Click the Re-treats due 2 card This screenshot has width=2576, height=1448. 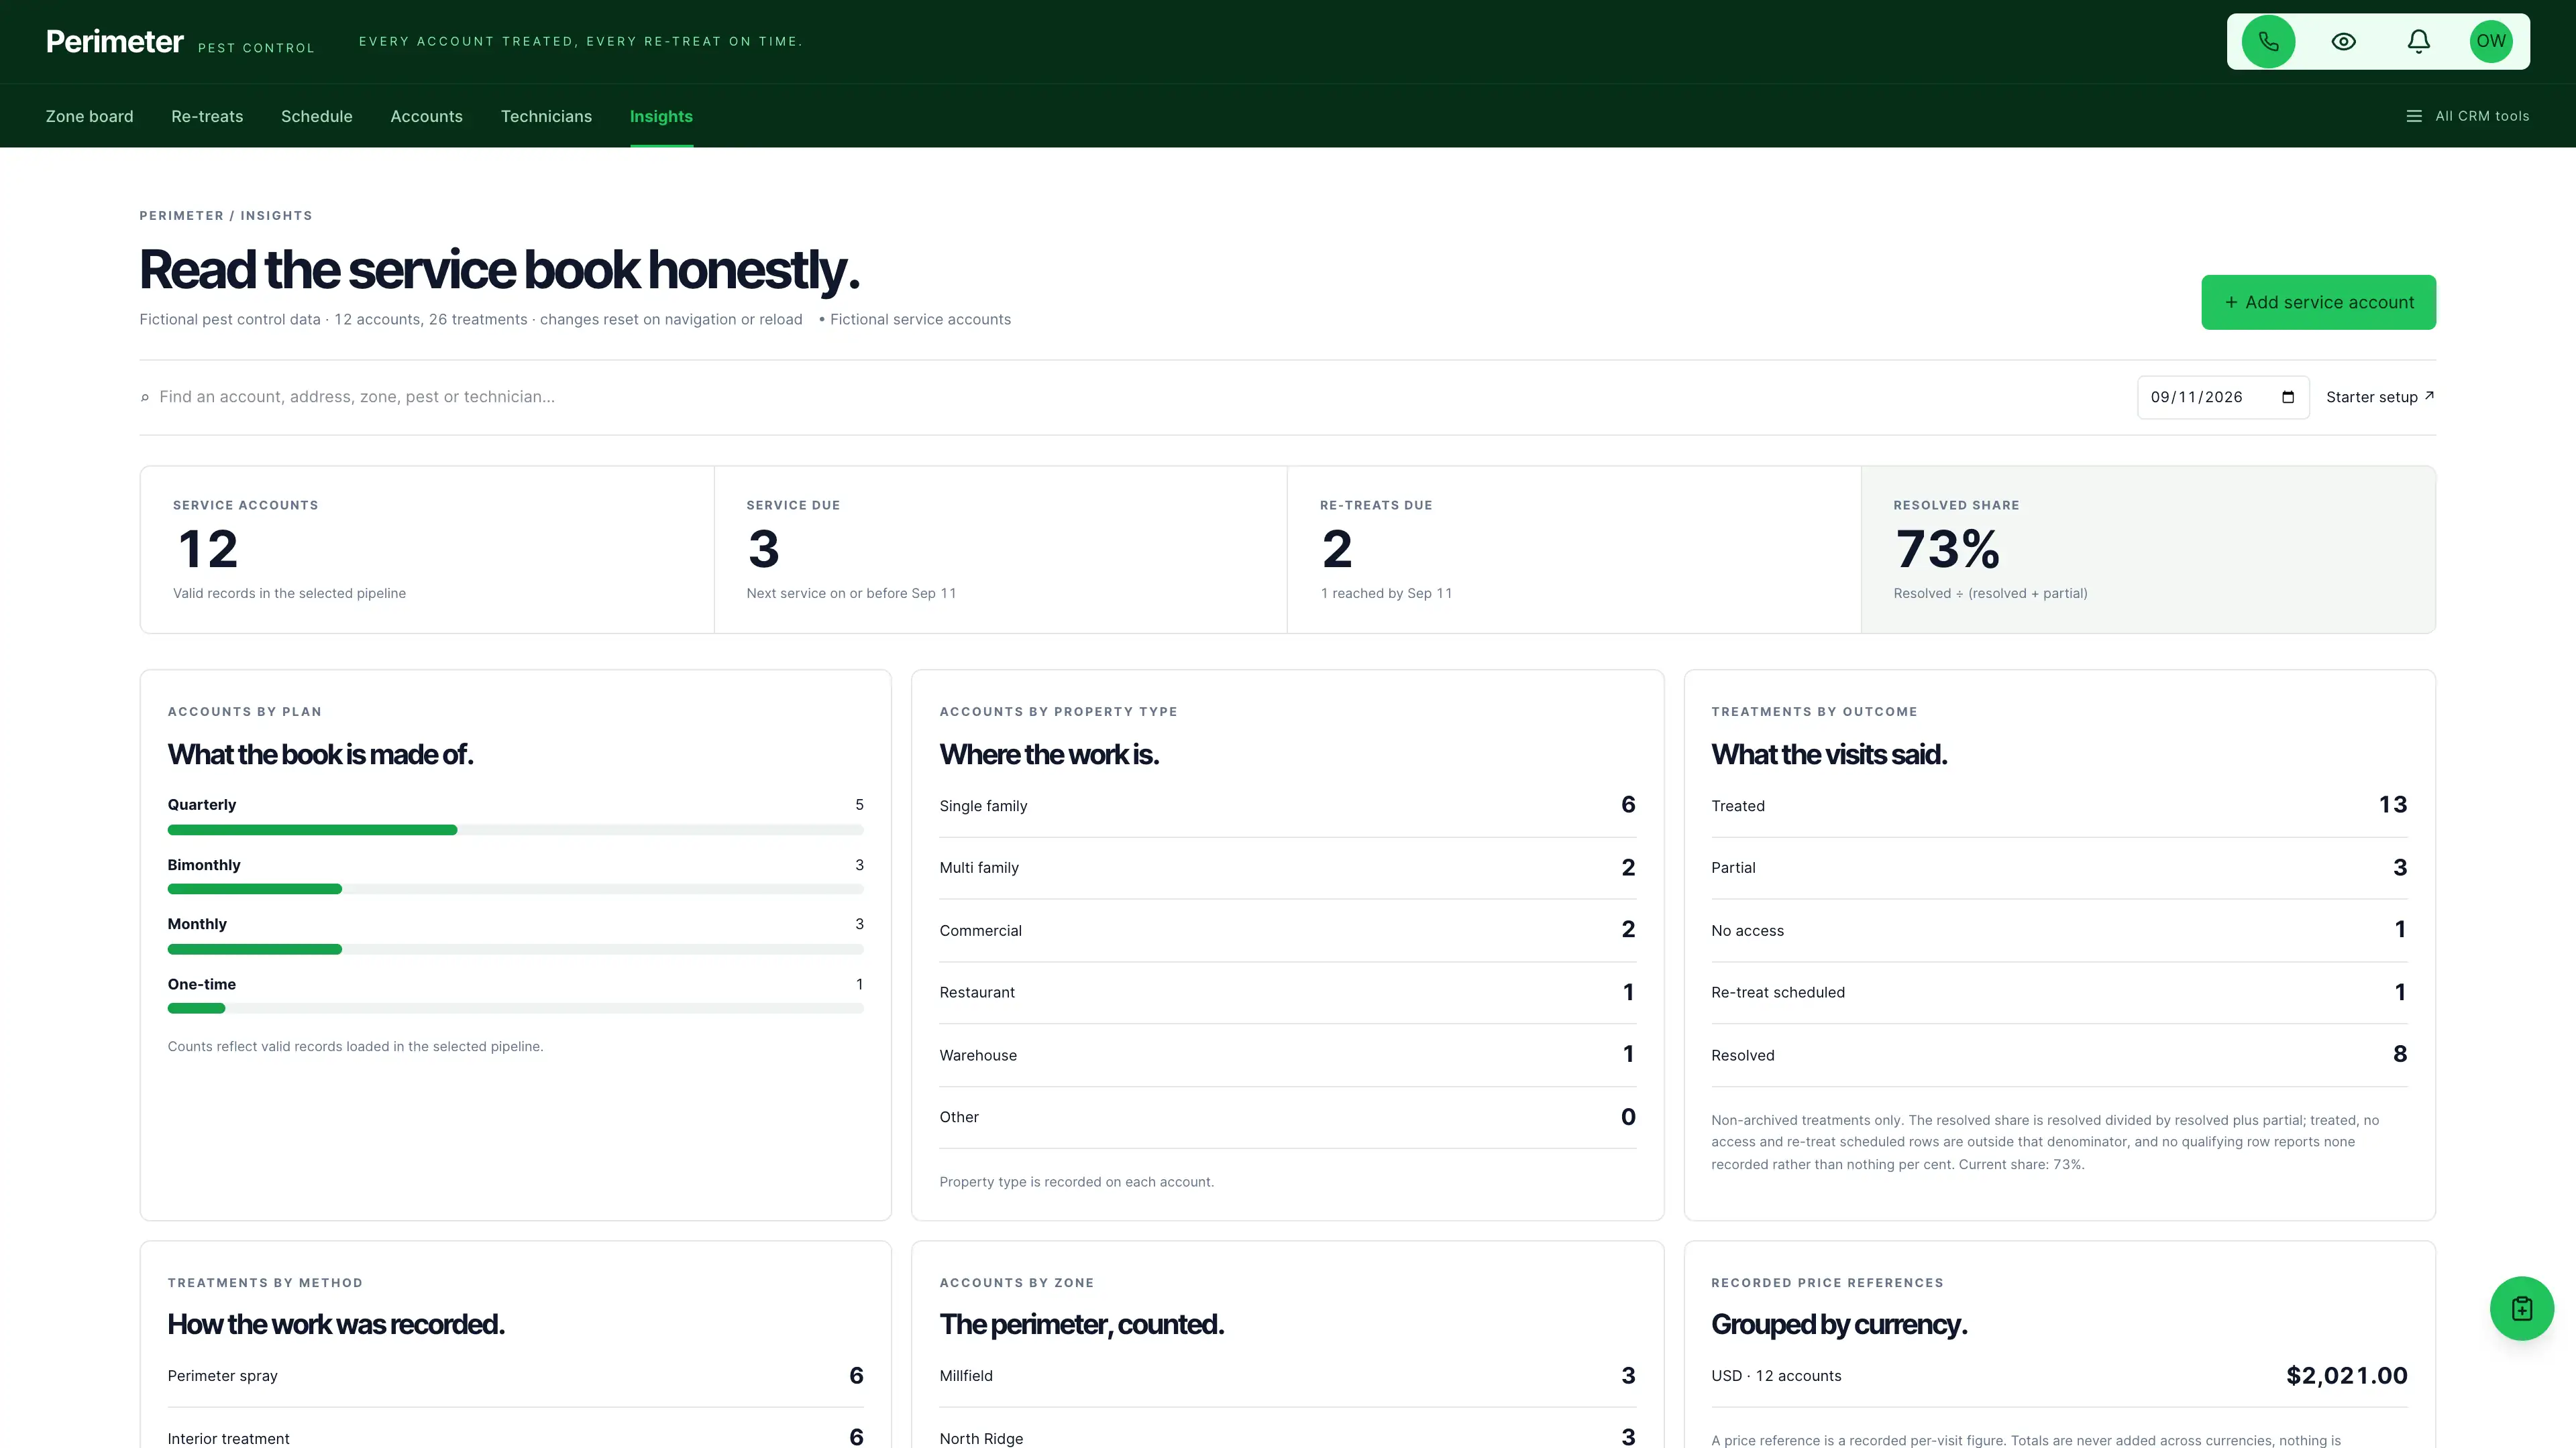[1574, 548]
